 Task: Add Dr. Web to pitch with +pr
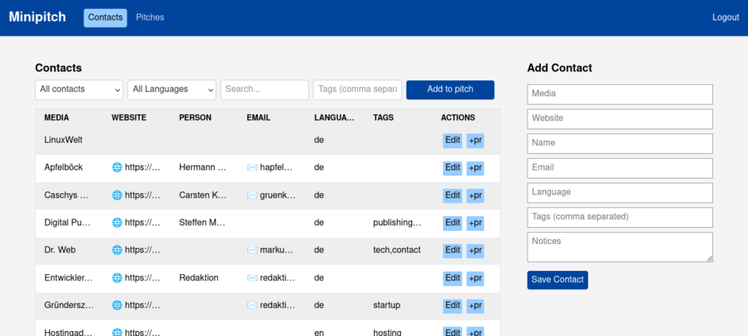pyautogui.click(x=475, y=250)
